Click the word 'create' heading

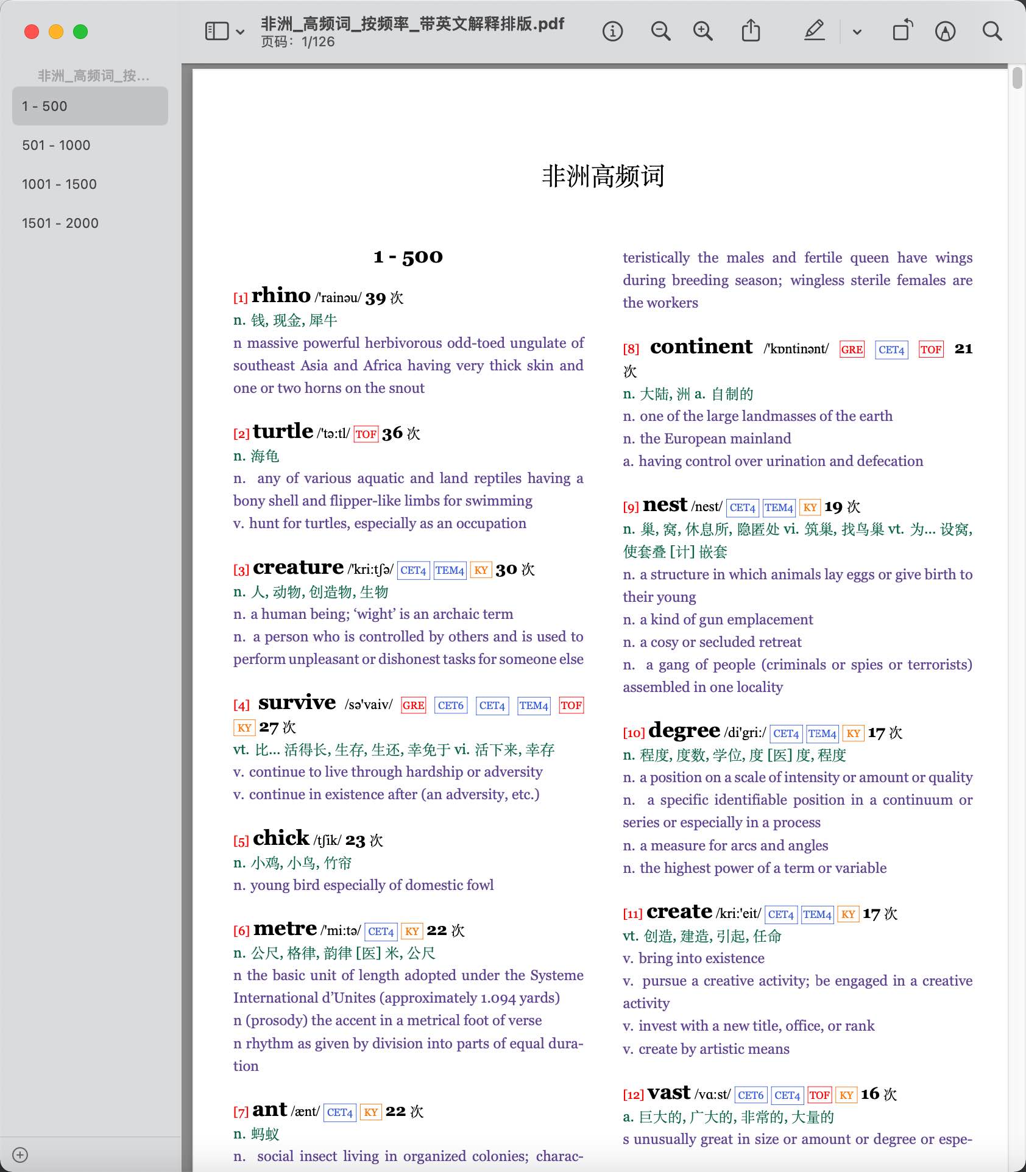pyautogui.click(x=679, y=911)
